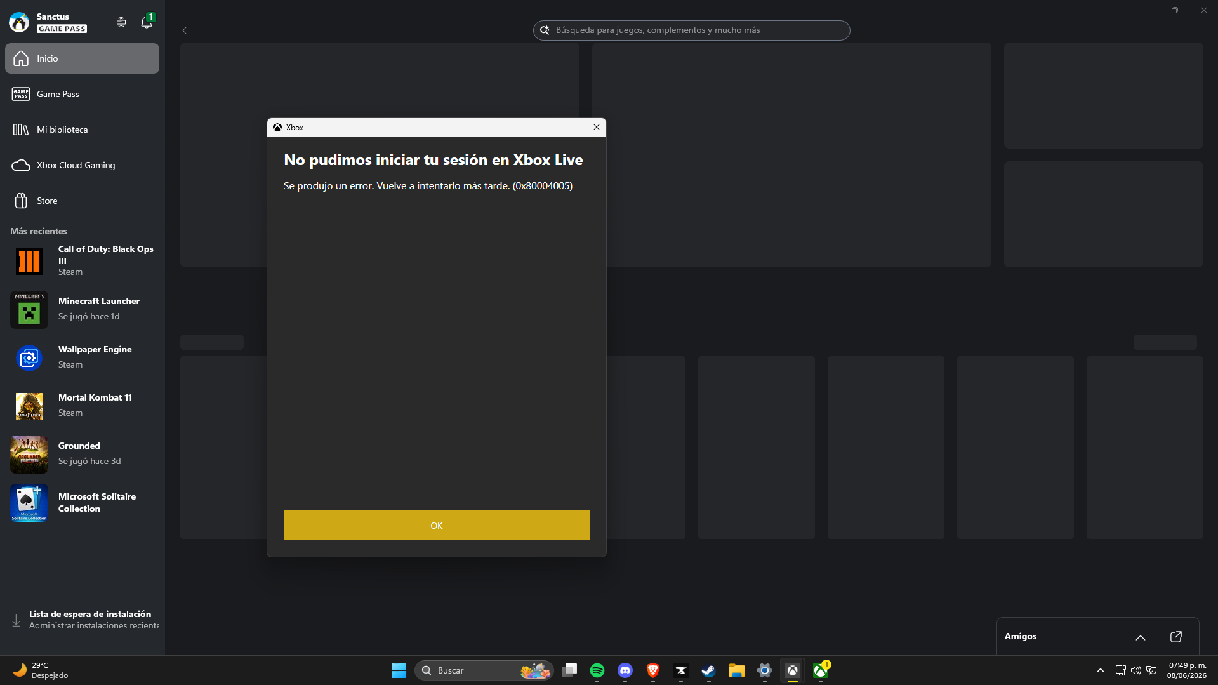Open the Windows Start menu
Viewport: 1218px width, 685px height.
tap(399, 670)
